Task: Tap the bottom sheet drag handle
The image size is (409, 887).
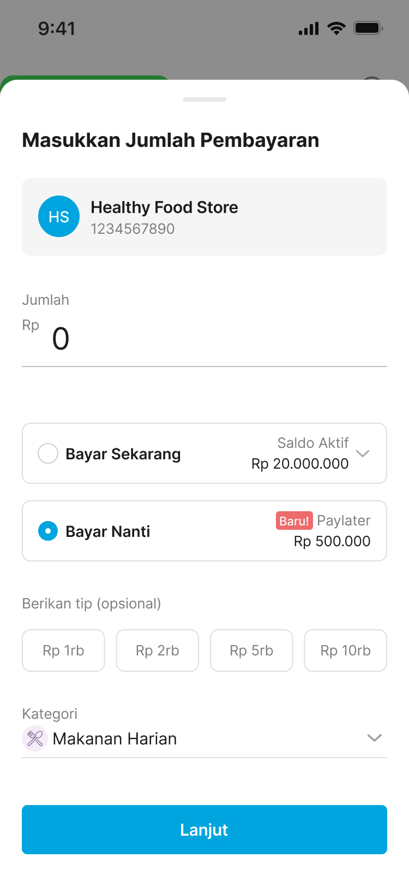Action: click(x=204, y=99)
